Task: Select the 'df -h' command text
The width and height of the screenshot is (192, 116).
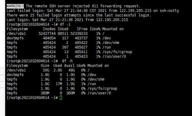Action: (x=67, y=61)
